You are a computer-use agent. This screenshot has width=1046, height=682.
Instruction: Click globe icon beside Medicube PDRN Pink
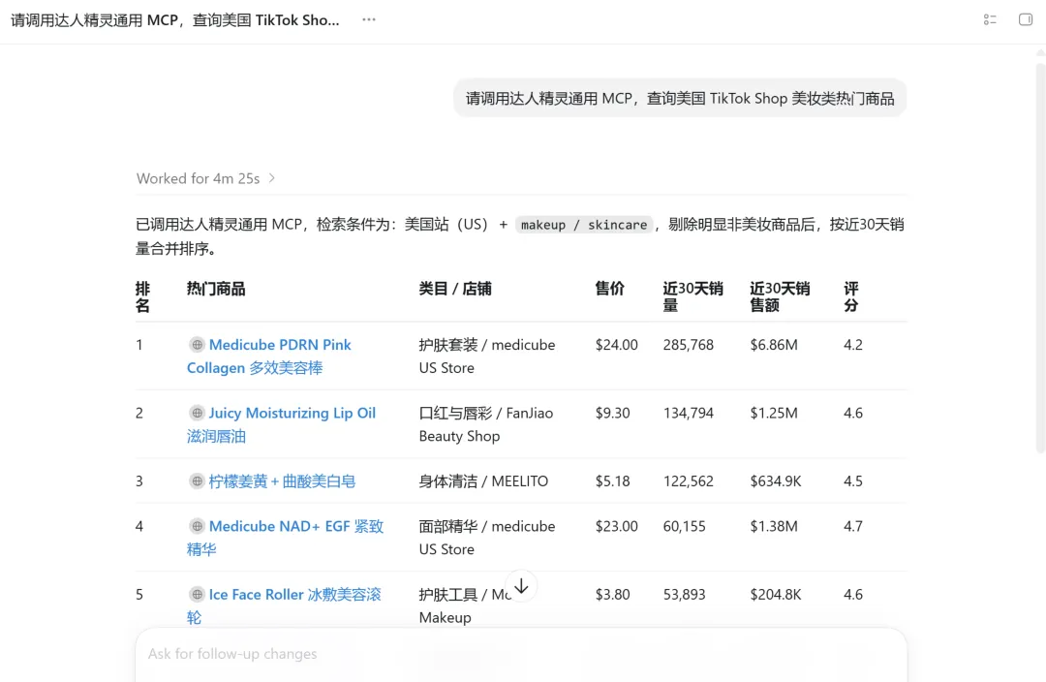[197, 344]
